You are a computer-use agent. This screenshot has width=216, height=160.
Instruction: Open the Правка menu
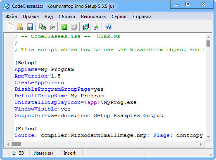31,16
